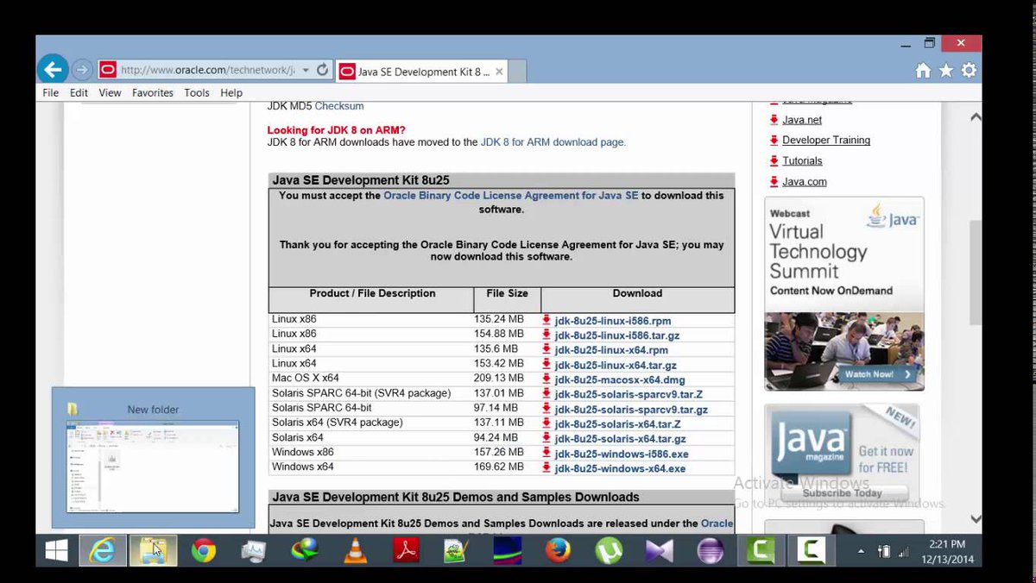Screen dimensions: 1036x583
Task: Download jdk-8u25-linux-x64.tar.gz
Action: tap(616, 366)
